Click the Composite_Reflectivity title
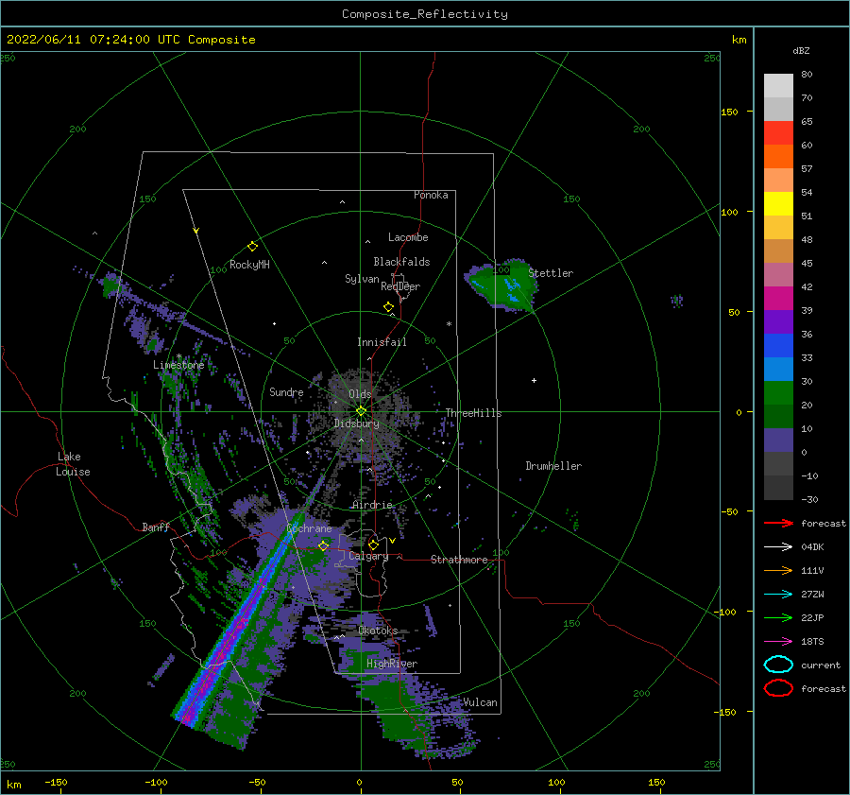 tap(425, 14)
